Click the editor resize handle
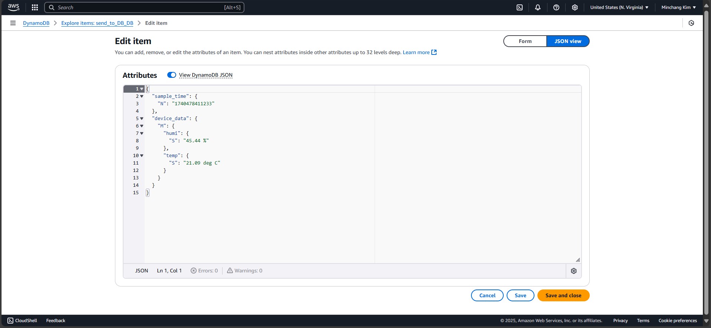The width and height of the screenshot is (711, 328). point(578,260)
